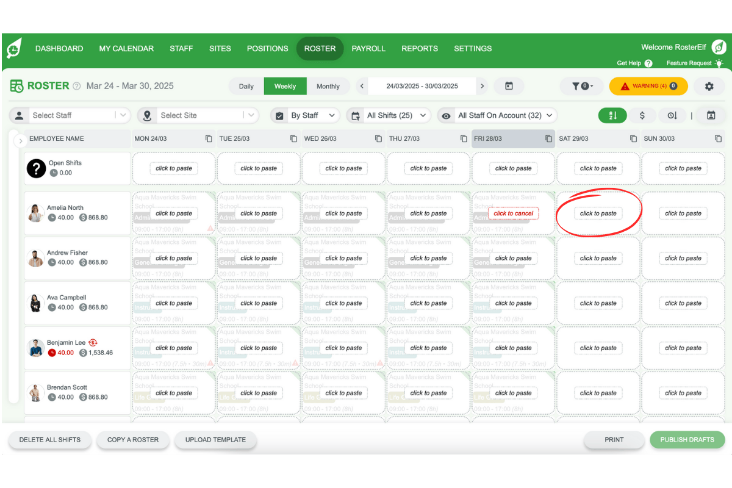Click Get Help question icon
The image size is (732, 488).
(648, 63)
